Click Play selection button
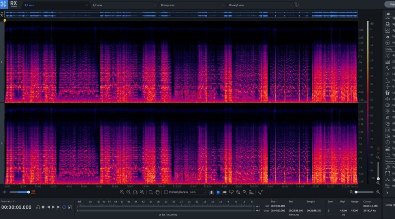The width and height of the screenshot is (395, 219). (58, 207)
